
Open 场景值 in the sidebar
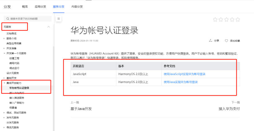coord(13,108)
